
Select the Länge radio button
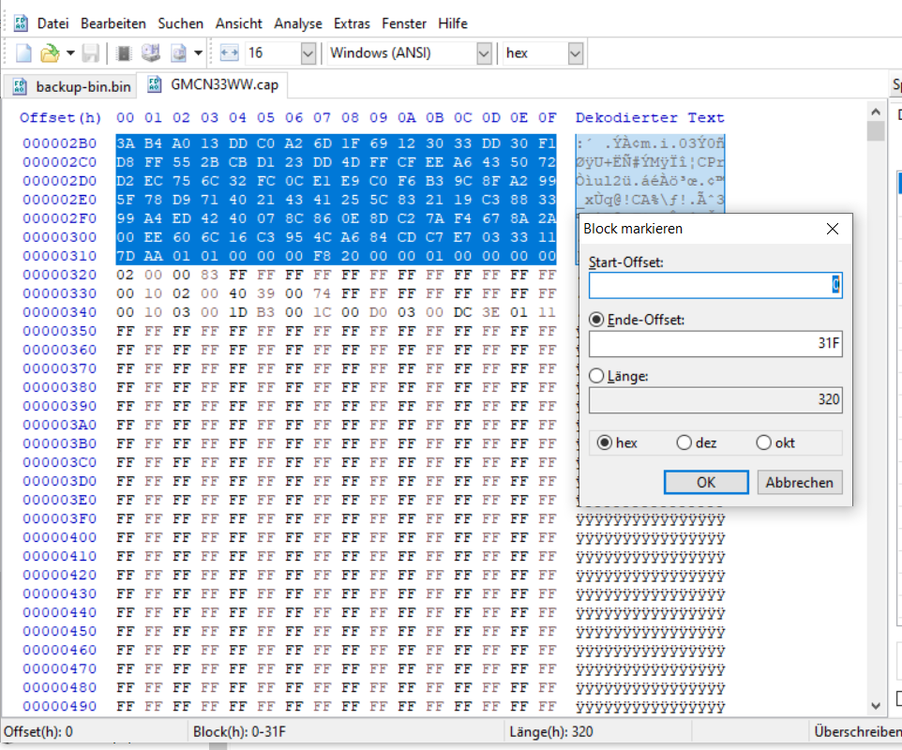point(596,376)
